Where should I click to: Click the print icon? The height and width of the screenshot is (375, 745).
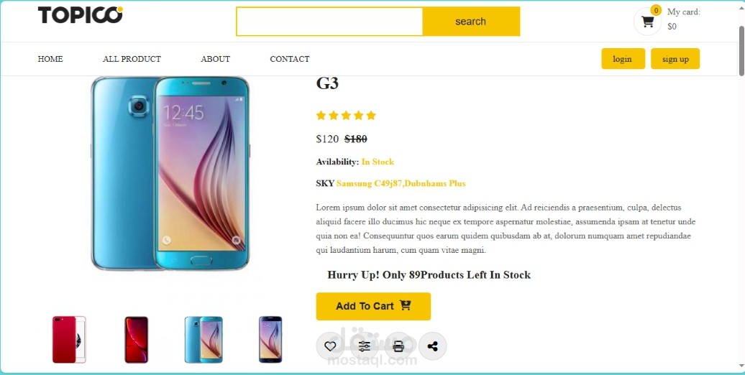coord(398,346)
